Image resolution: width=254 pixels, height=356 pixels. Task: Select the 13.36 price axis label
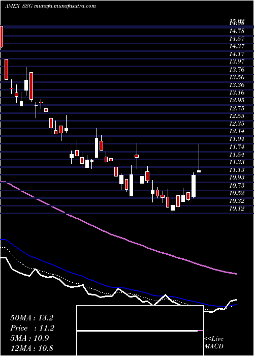click(x=237, y=85)
